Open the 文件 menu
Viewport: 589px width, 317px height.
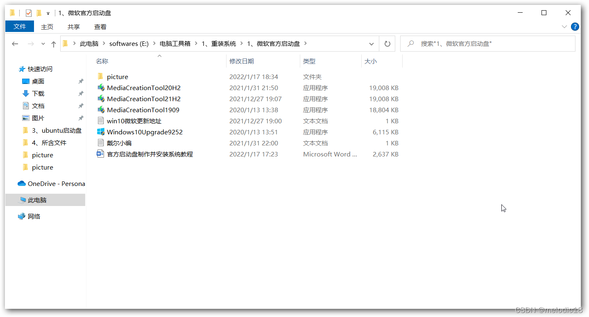click(x=20, y=27)
